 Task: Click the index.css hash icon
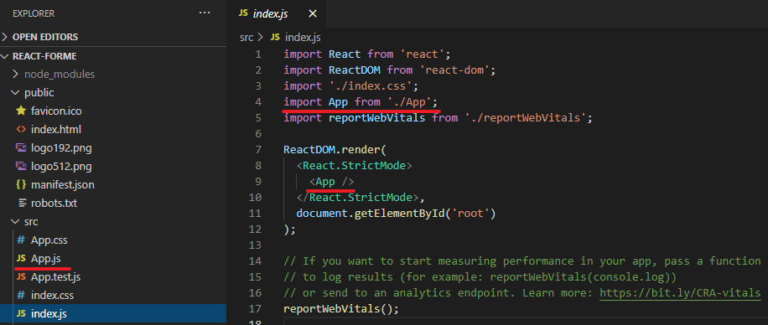(x=21, y=296)
